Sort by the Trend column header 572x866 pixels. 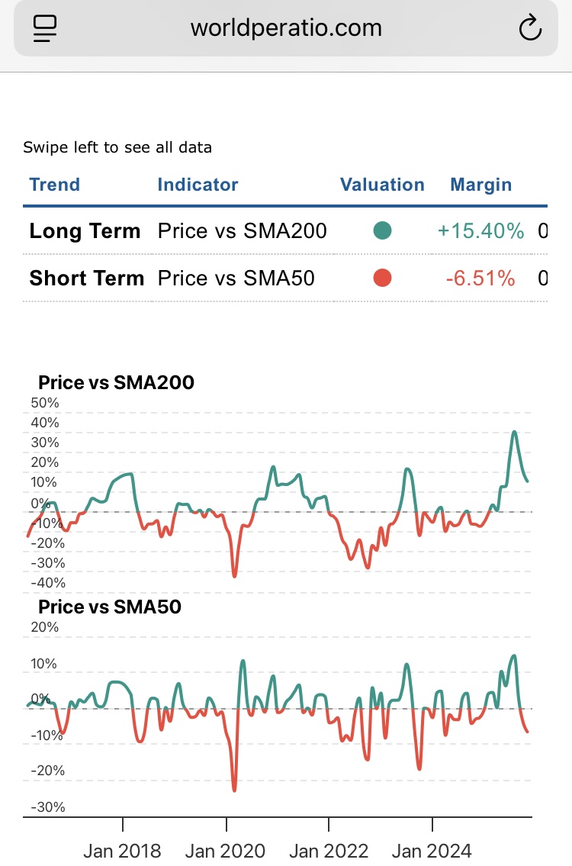(54, 185)
